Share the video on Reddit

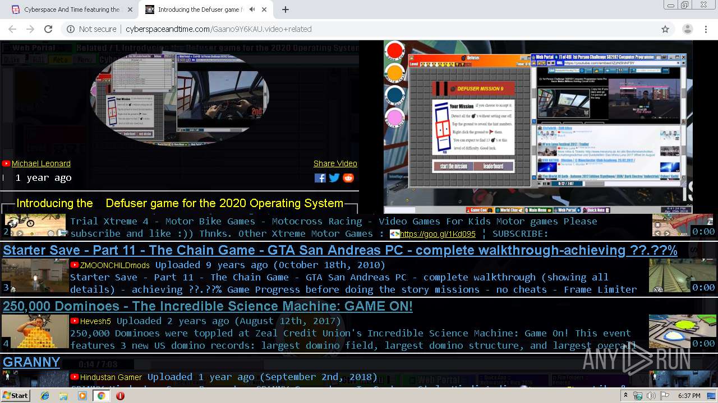(348, 178)
